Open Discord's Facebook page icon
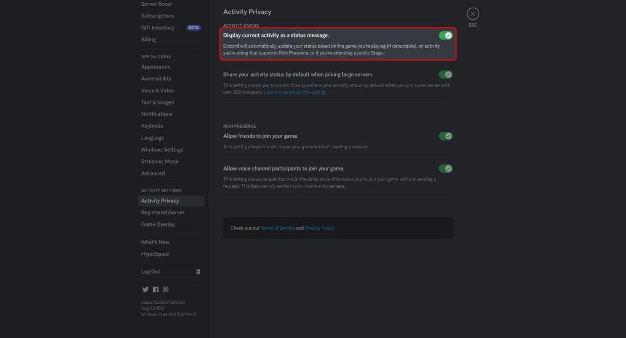 [x=155, y=289]
